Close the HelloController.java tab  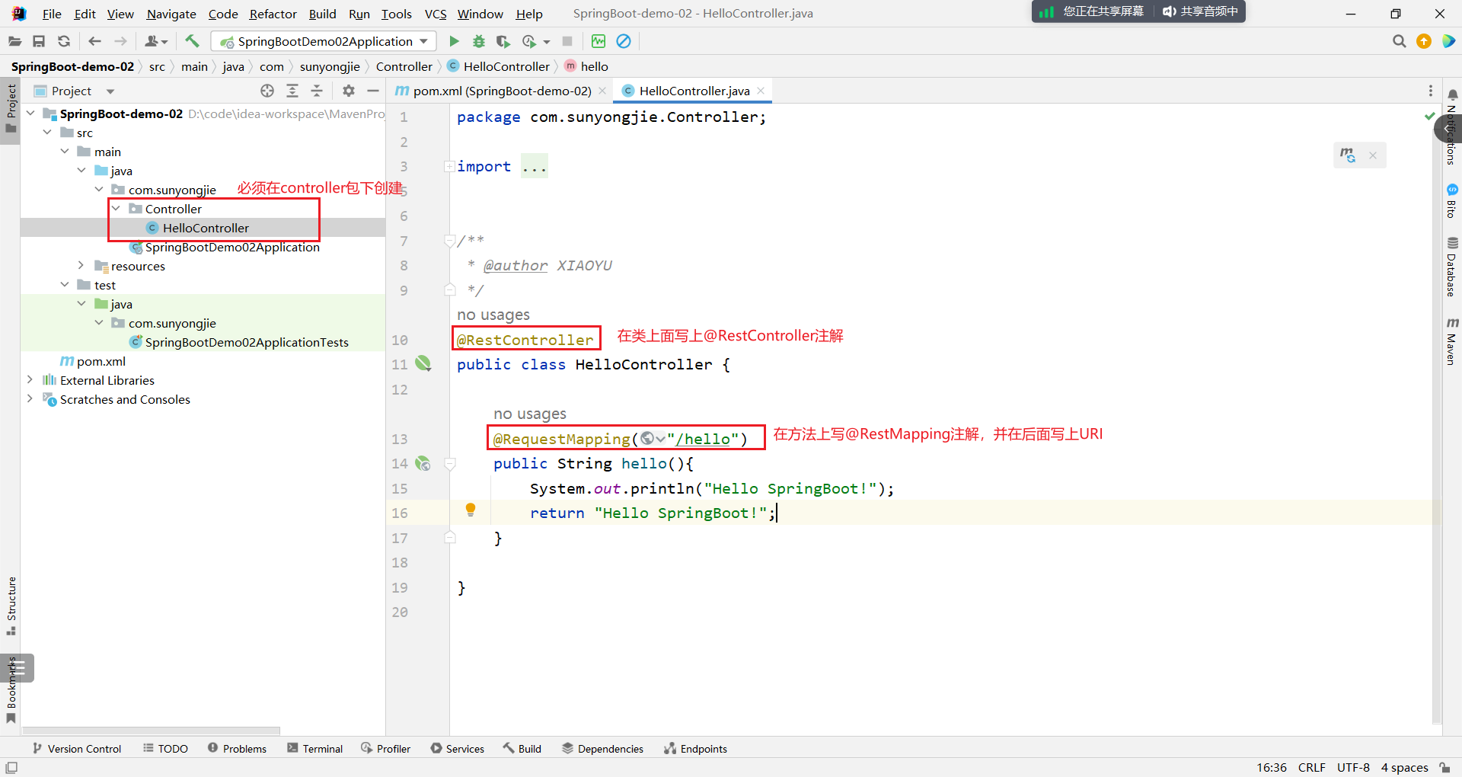(761, 91)
